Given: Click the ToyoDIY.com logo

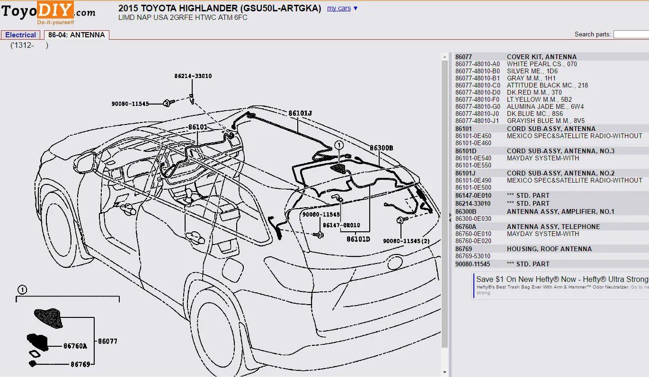Looking at the screenshot, I should 48,13.
